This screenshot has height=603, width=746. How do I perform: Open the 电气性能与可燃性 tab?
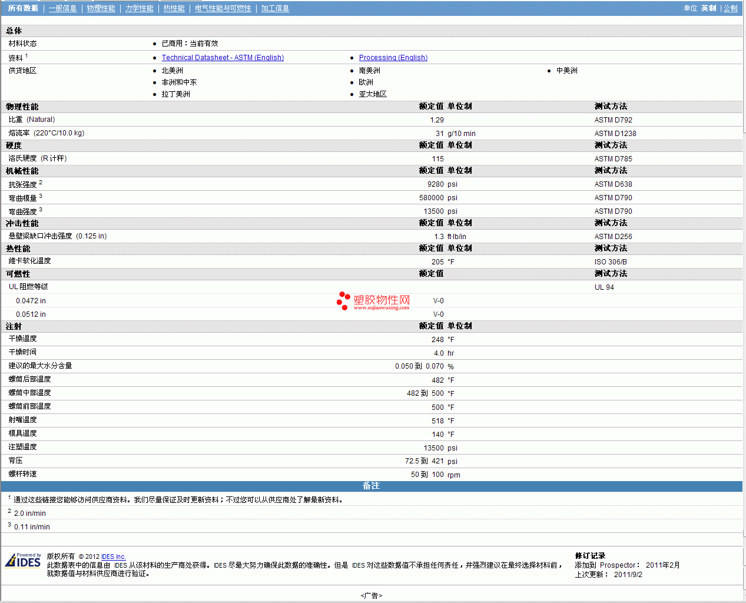point(223,8)
